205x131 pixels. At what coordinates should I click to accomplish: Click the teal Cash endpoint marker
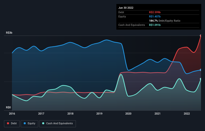coord(201,79)
